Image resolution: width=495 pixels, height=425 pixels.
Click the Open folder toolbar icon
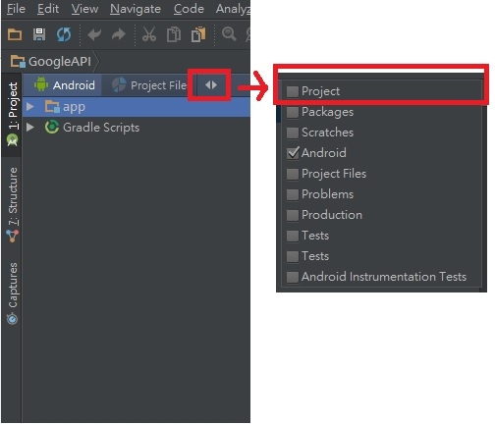tap(15, 34)
